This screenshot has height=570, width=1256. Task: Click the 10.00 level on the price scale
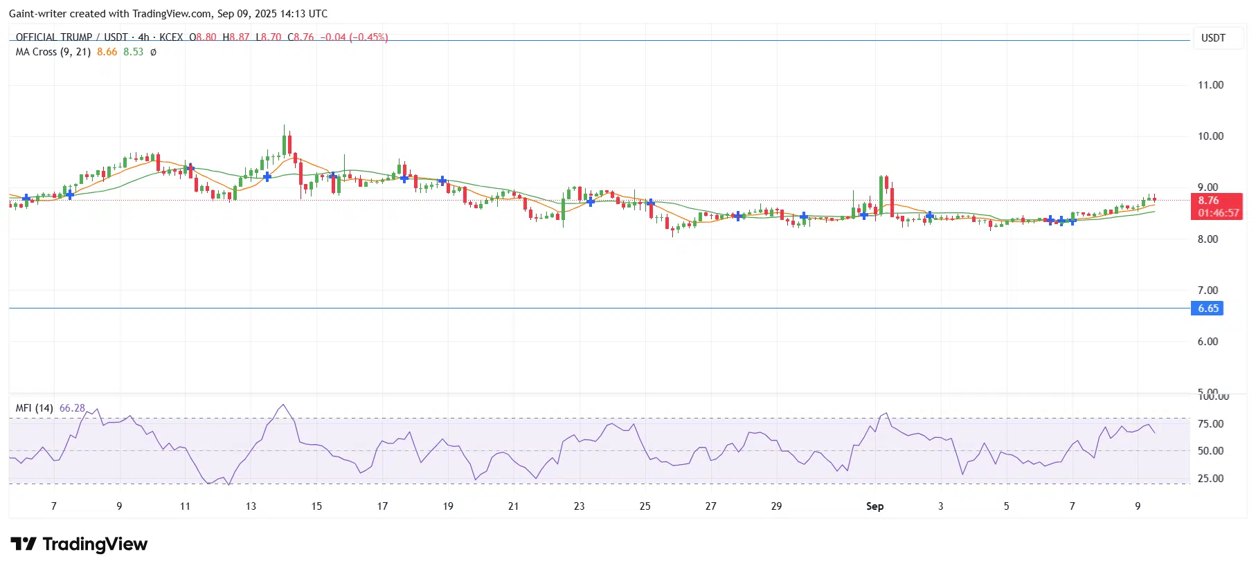[x=1211, y=136]
